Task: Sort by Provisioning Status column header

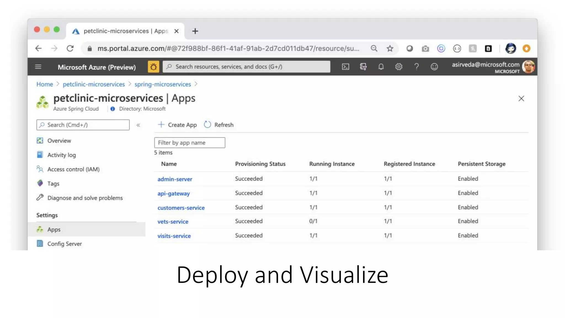Action: point(260,164)
